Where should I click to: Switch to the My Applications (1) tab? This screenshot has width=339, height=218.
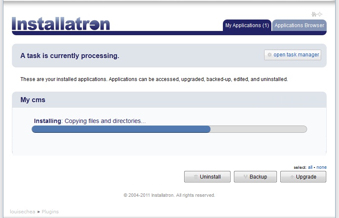tap(247, 25)
